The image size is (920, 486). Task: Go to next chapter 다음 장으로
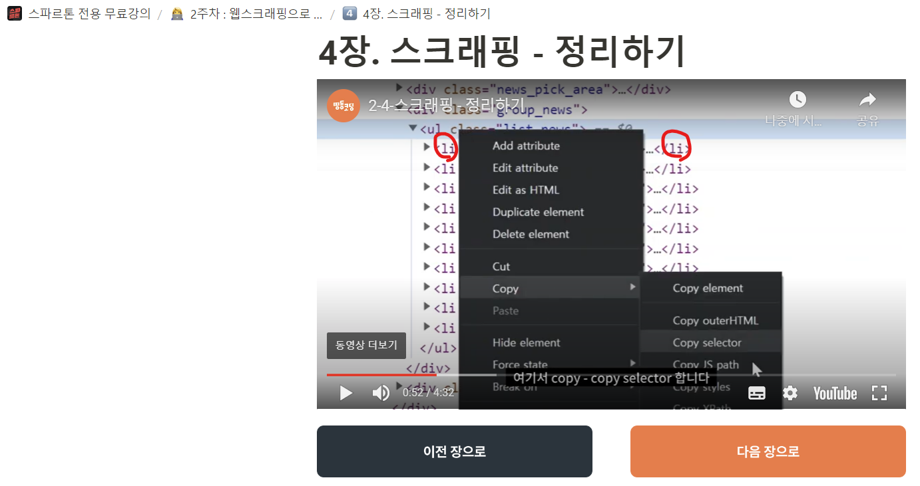[x=768, y=451]
